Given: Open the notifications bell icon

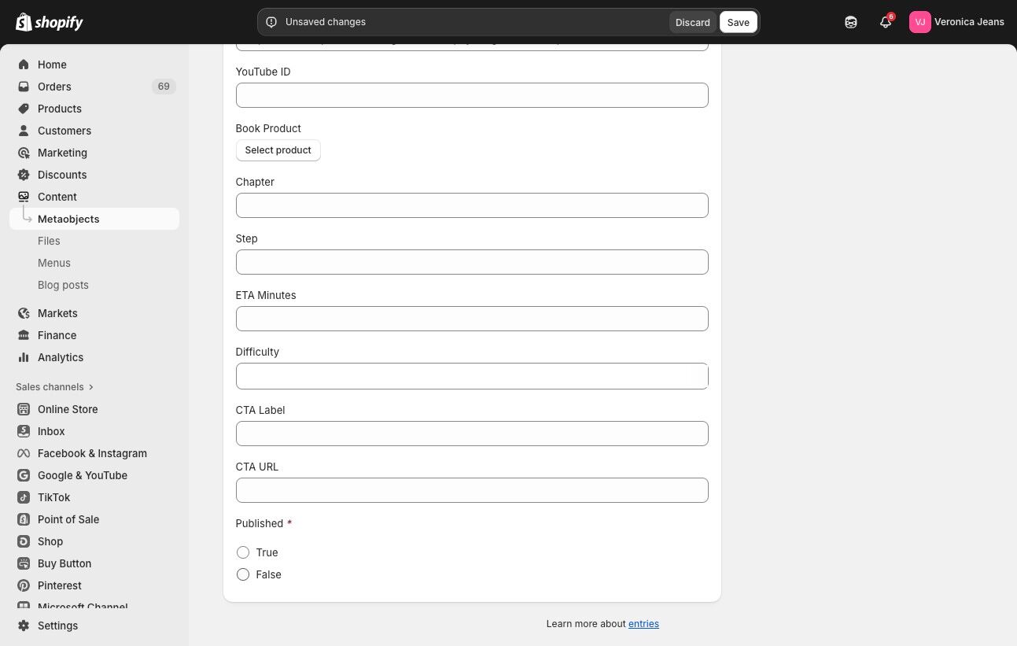Looking at the screenshot, I should point(886,22).
